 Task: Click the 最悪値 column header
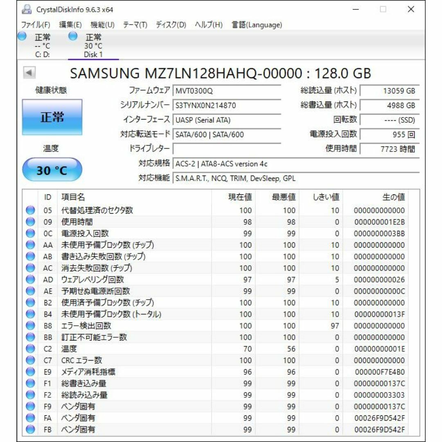coord(277,197)
